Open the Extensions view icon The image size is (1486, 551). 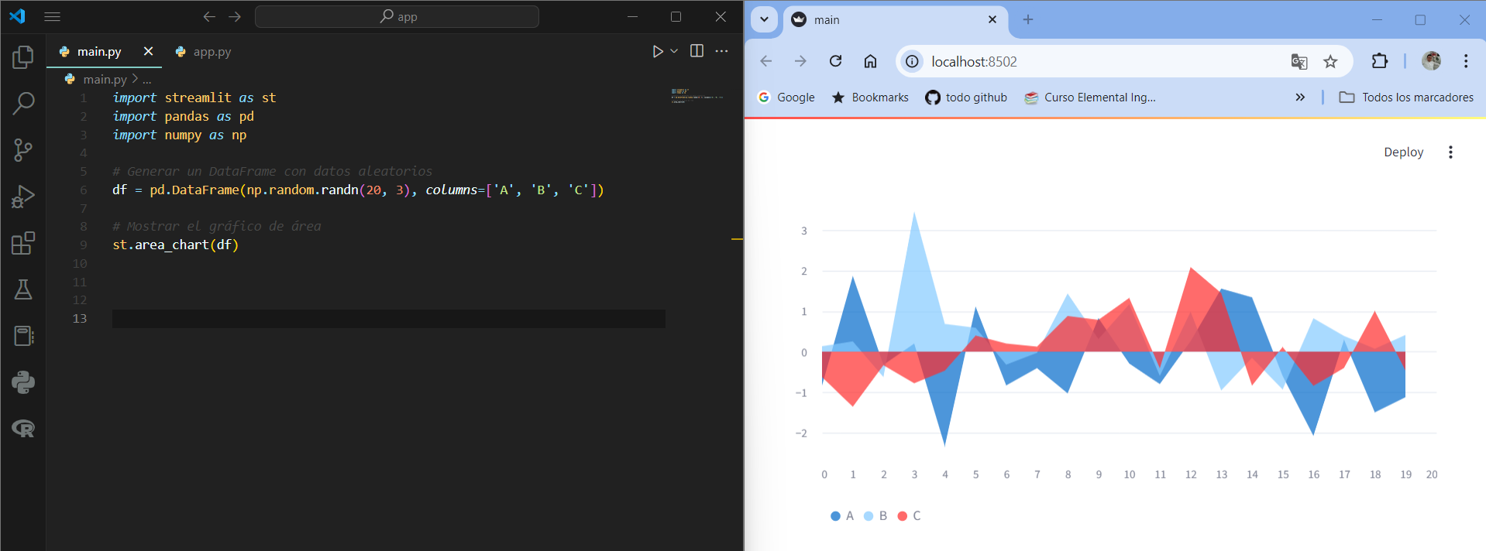coord(23,243)
